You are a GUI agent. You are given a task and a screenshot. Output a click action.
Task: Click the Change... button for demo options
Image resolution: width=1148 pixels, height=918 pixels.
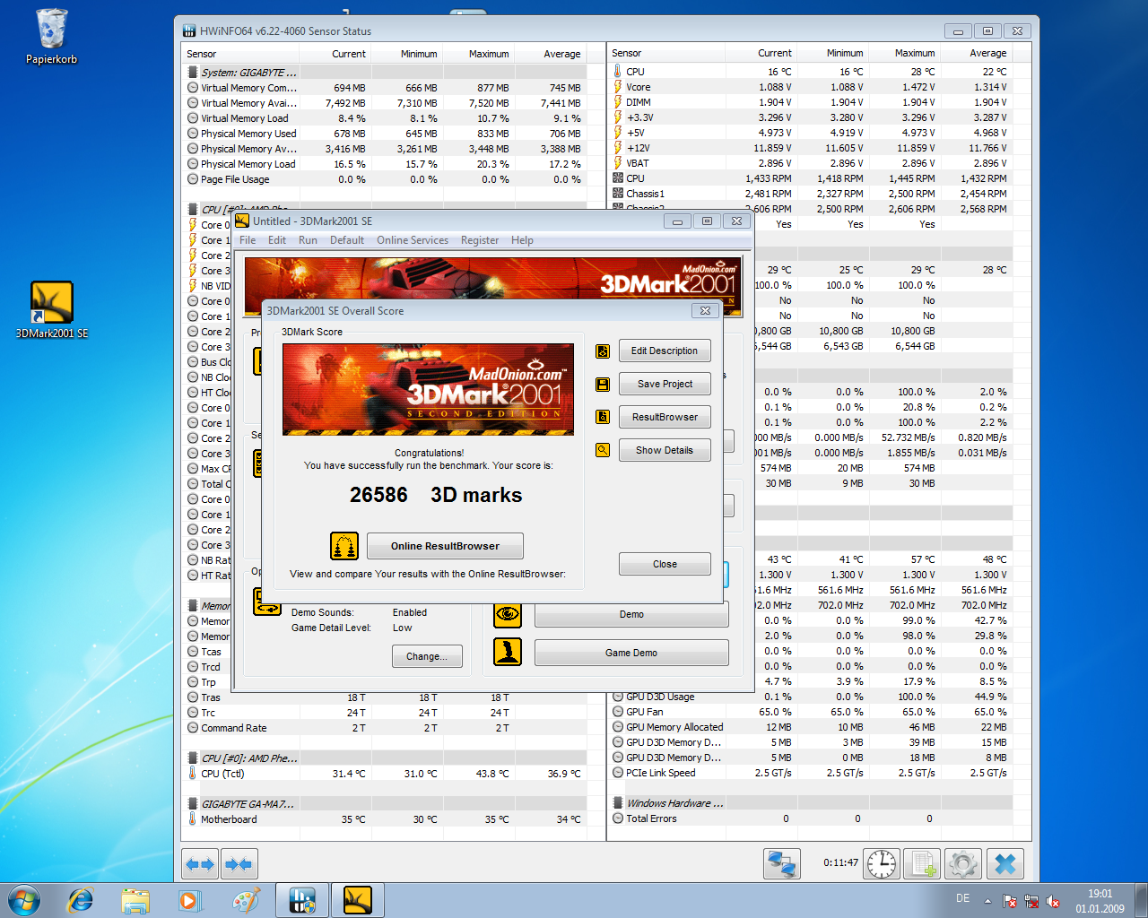[x=427, y=656]
